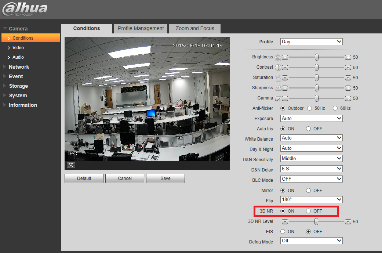Click the Default button
This screenshot has width=382, height=253.
click(x=84, y=178)
